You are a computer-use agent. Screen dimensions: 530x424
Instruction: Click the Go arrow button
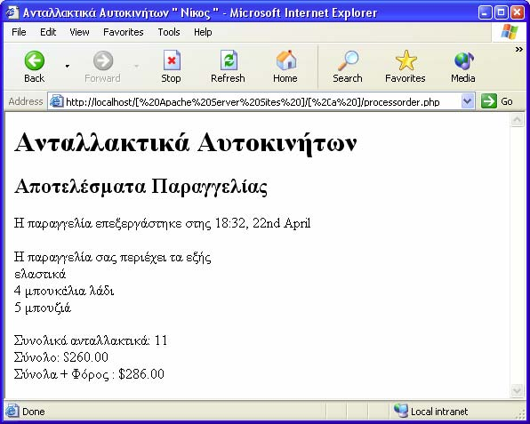coord(489,101)
